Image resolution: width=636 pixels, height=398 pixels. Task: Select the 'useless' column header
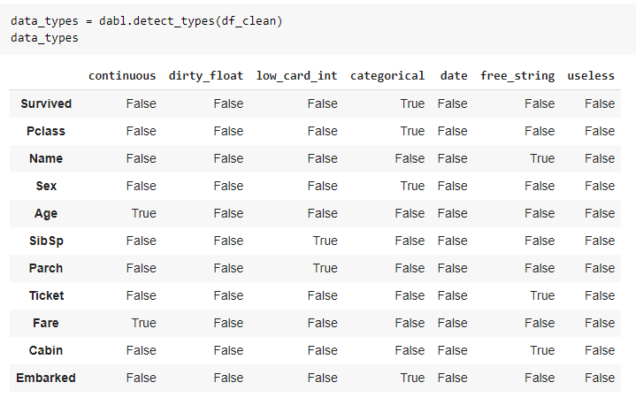pyautogui.click(x=591, y=76)
